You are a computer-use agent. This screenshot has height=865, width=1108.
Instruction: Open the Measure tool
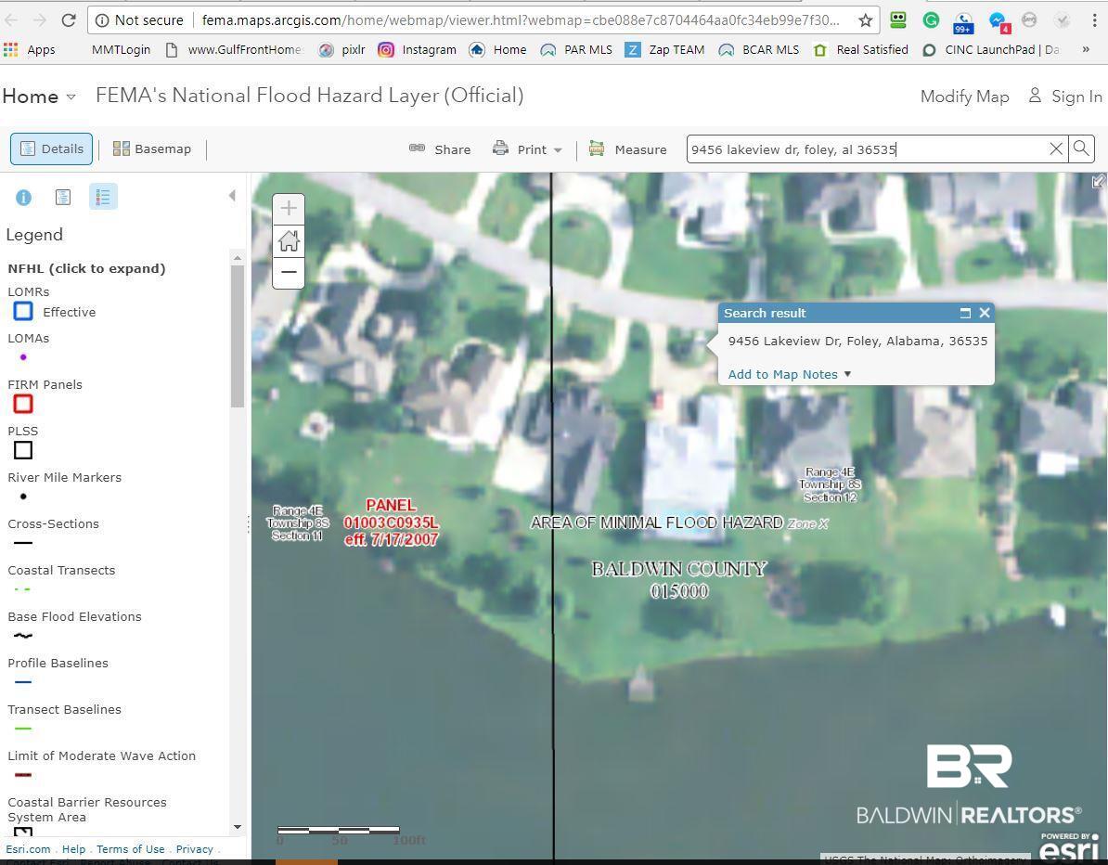pyautogui.click(x=627, y=149)
